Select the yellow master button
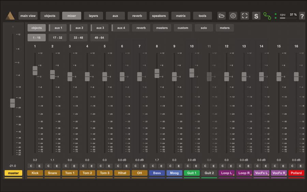This screenshot has height=192, width=307. (x=13, y=173)
